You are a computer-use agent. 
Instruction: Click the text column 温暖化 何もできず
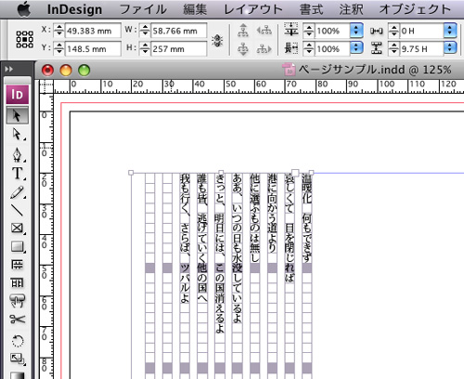[306, 218]
